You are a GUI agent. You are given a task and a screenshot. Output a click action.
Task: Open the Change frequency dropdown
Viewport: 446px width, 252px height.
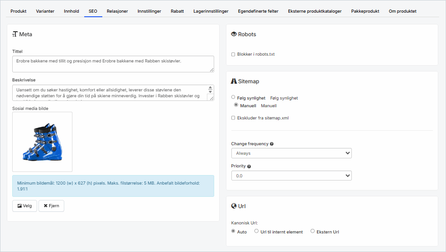291,153
